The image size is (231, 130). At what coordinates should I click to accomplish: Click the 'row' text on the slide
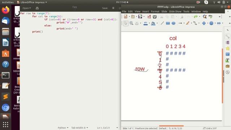140,69
